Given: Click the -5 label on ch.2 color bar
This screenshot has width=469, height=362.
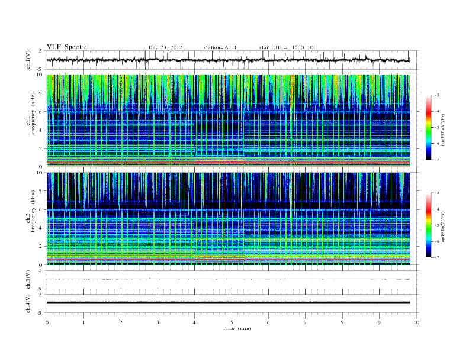Looking at the screenshot, I should [437, 225].
